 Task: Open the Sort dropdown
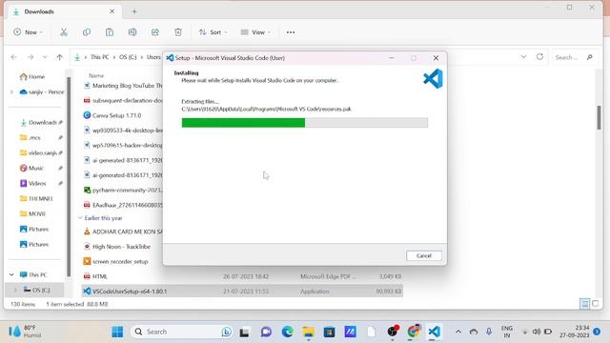pos(213,32)
